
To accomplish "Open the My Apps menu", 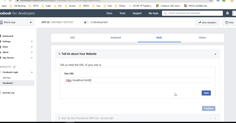I will click(x=153, y=13).
